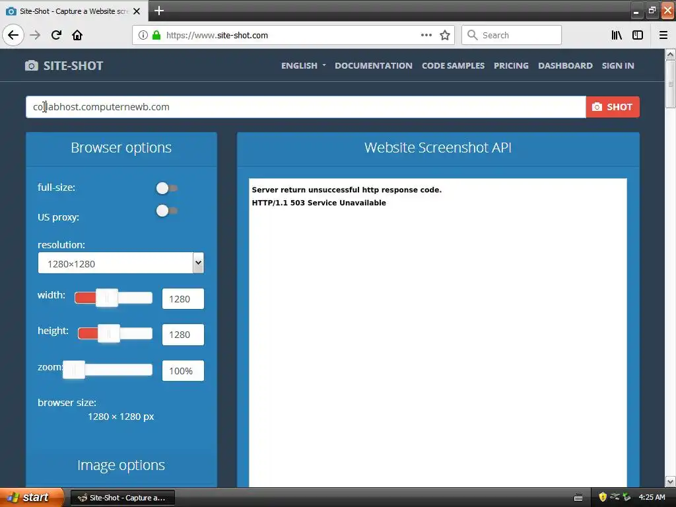Open the DOCUMENTATION page

pyautogui.click(x=374, y=65)
